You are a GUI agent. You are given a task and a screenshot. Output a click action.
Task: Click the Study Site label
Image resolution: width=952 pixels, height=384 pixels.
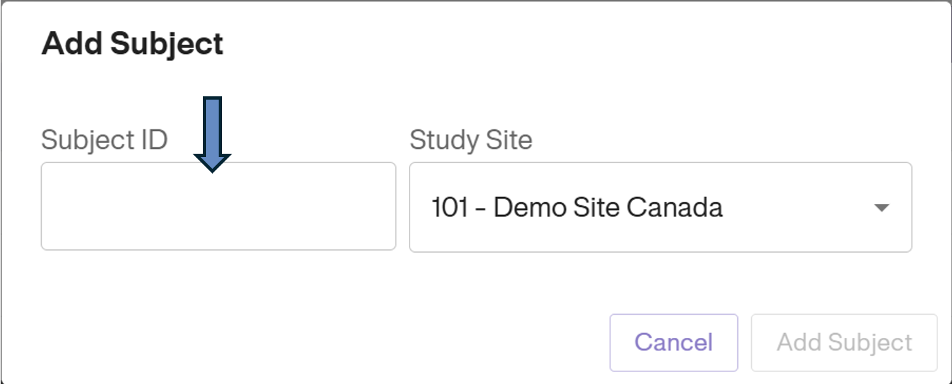click(471, 139)
